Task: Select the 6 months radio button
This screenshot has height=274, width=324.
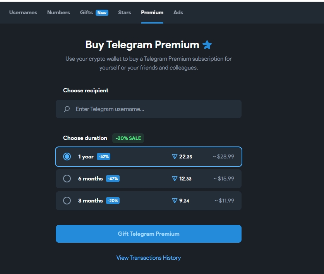Action: tap(67, 179)
